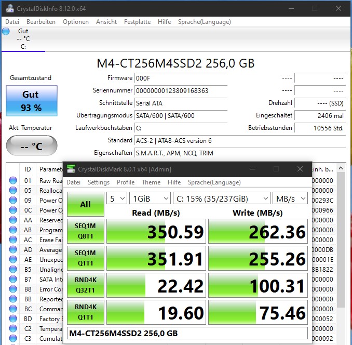Click status orb for attribute AC row
The image size is (352, 345).
click(x=13, y=240)
